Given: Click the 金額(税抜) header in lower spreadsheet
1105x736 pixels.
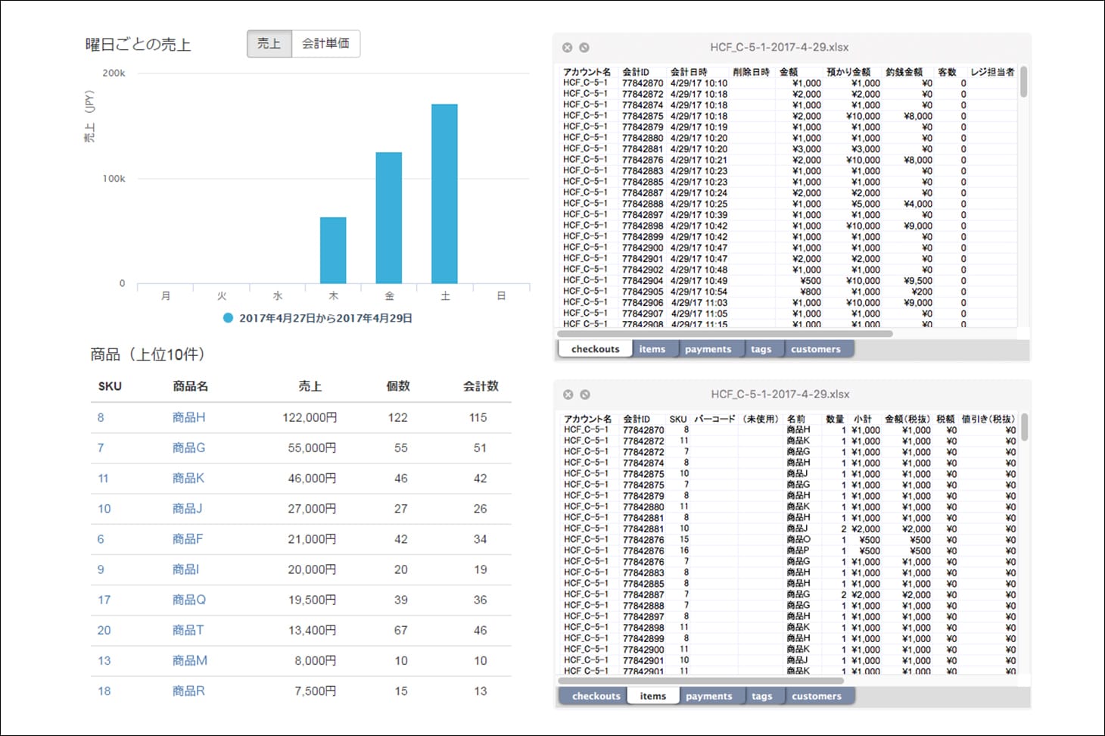Looking at the screenshot, I should tap(908, 419).
